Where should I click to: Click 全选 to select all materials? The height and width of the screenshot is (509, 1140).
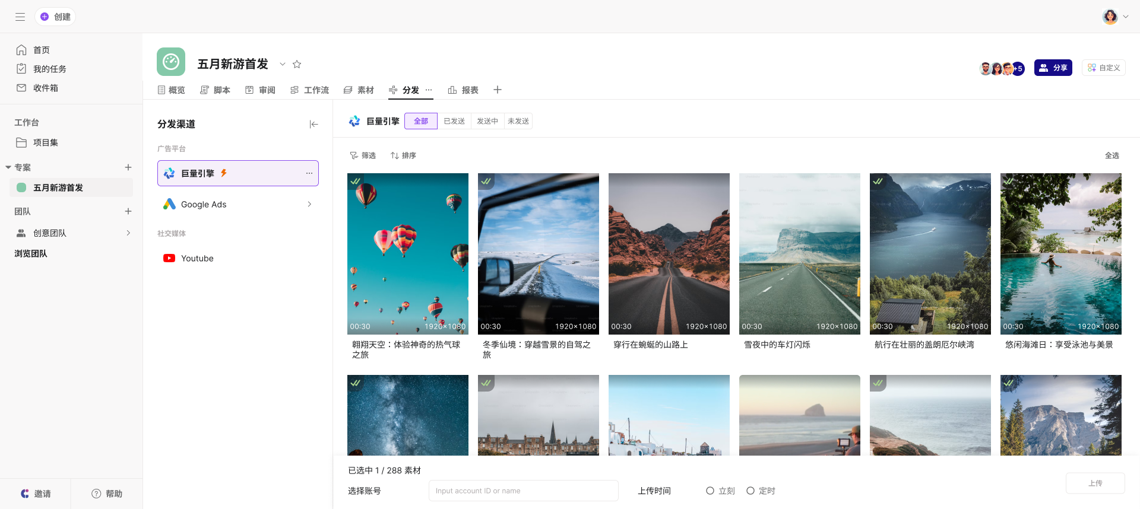point(1111,155)
